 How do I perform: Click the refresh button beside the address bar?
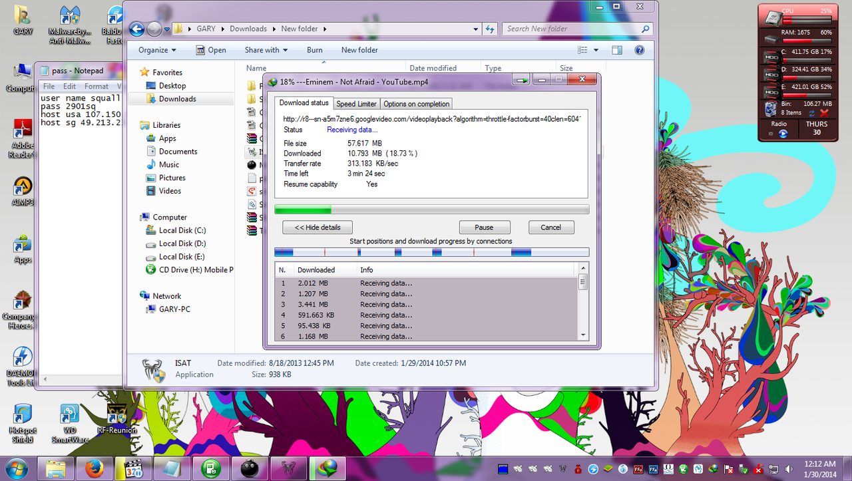491,29
